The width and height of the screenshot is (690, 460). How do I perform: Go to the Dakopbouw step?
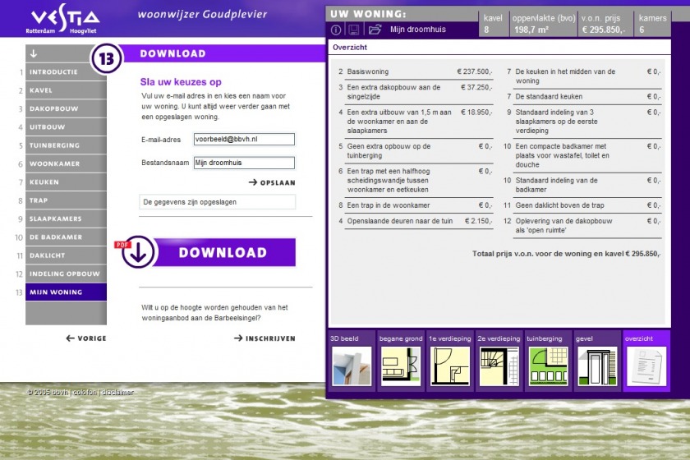click(x=54, y=108)
